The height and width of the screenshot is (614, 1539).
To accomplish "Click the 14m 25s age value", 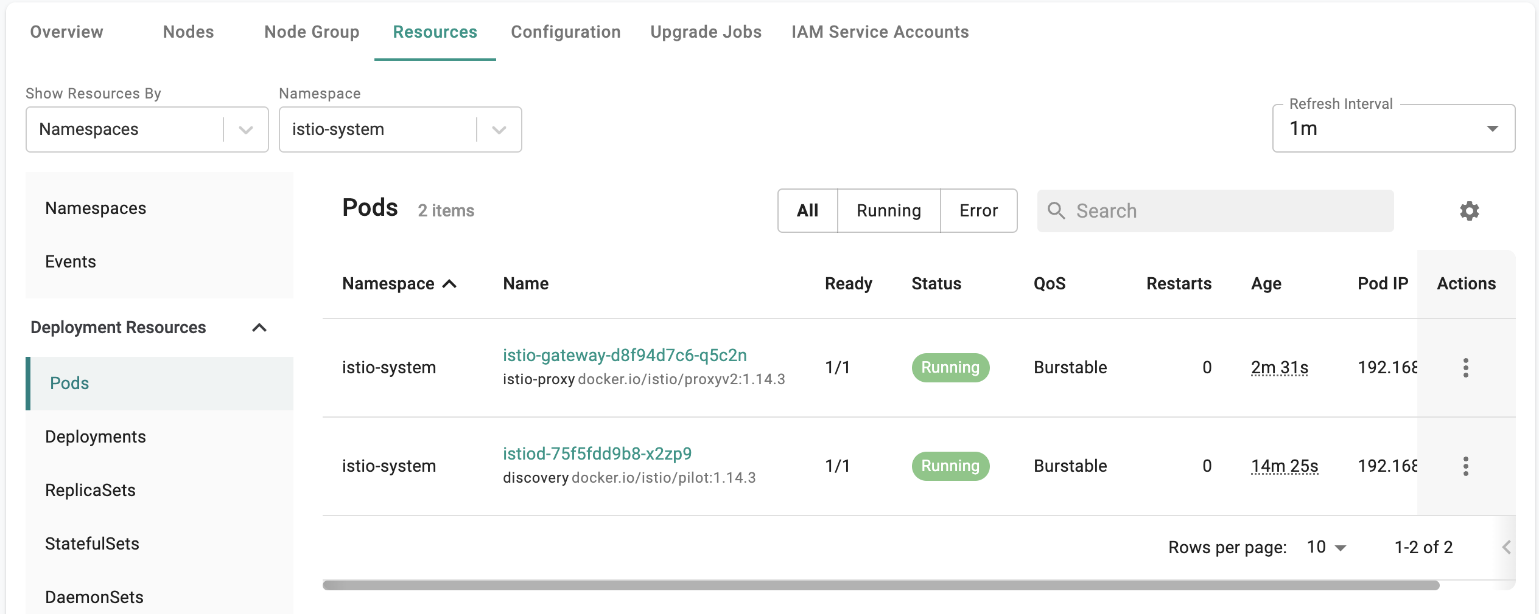I will click(x=1285, y=466).
